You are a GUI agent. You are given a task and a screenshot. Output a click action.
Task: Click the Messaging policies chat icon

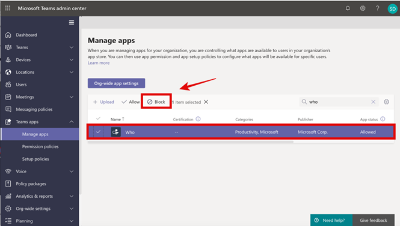[x=8, y=109]
